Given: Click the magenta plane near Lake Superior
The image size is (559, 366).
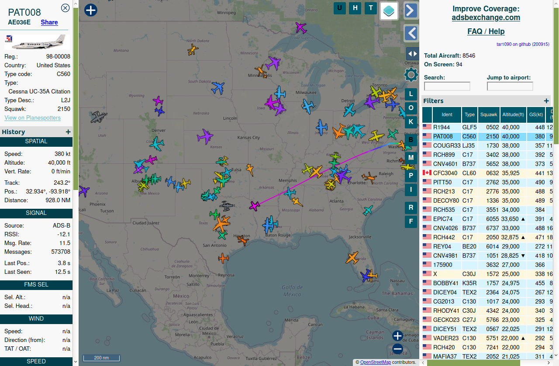Looking at the screenshot, I should click(x=301, y=28).
